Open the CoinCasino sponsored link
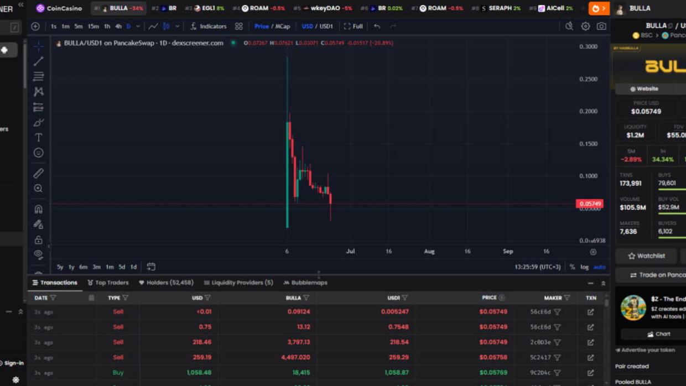 coord(59,8)
